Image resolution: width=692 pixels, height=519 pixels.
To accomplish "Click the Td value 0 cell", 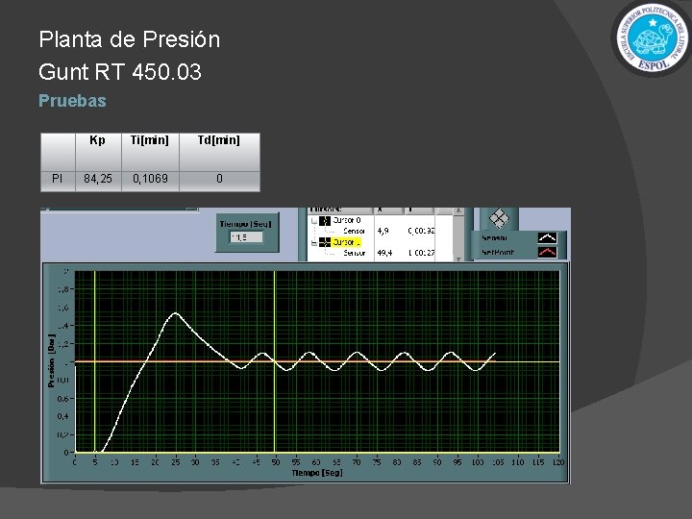I will point(219,181).
